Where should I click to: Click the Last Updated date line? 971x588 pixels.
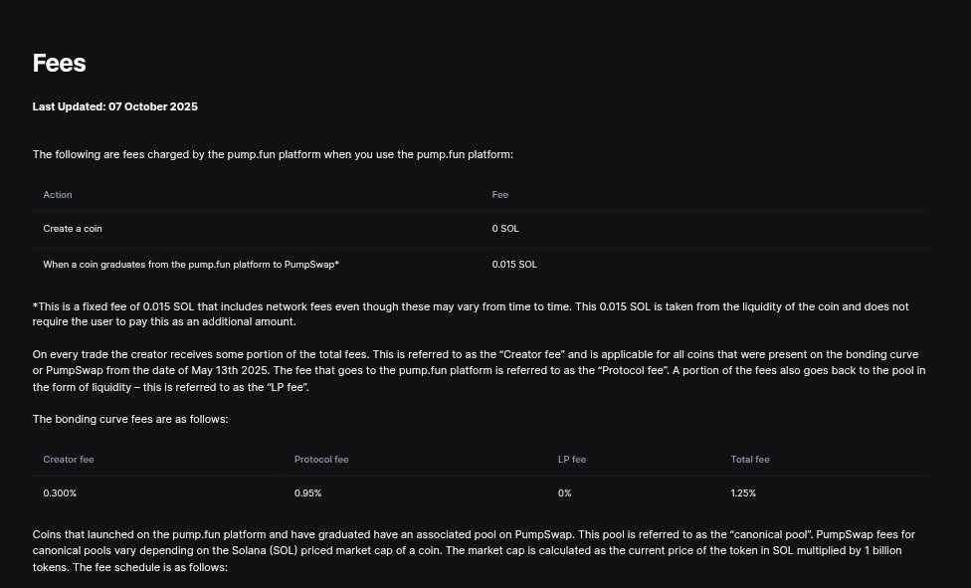(x=114, y=106)
